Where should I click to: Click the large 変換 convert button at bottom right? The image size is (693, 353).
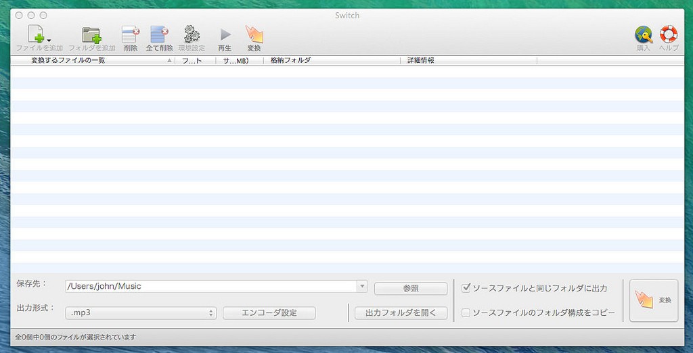[x=654, y=300]
